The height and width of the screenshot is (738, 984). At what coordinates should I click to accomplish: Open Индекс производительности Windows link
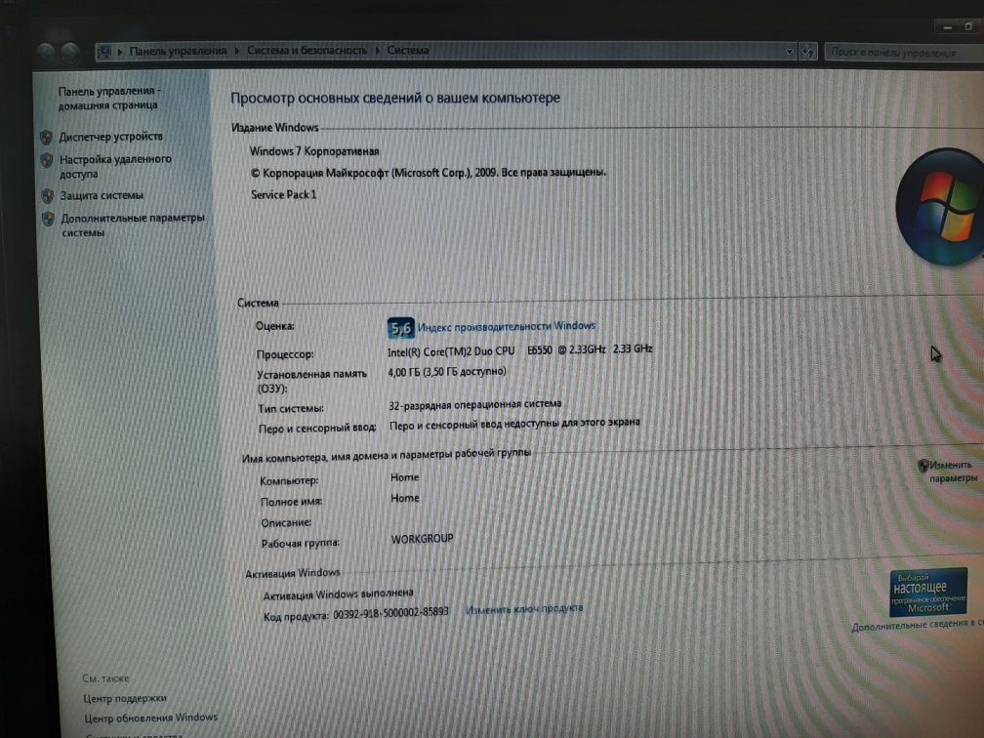click(507, 326)
